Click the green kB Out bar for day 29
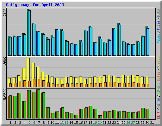The height and width of the screenshot is (126, 162). click(143, 113)
